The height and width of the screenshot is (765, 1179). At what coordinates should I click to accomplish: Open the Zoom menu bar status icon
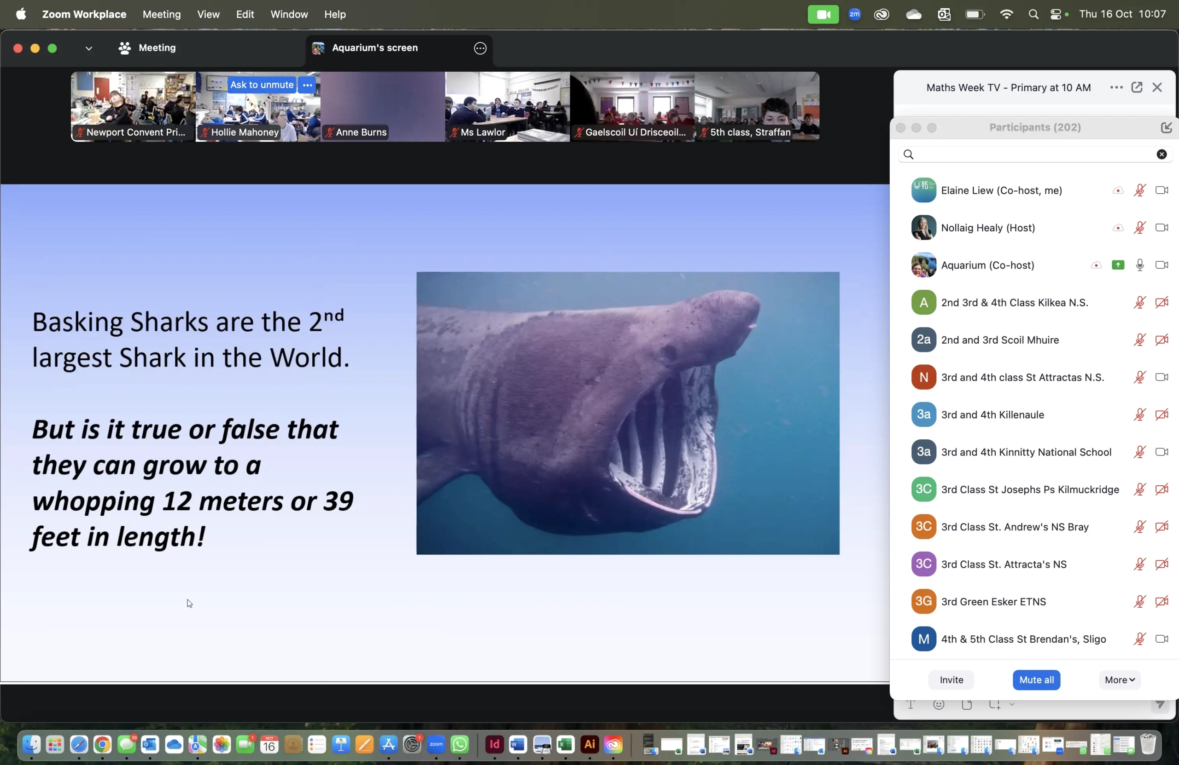[x=854, y=14]
